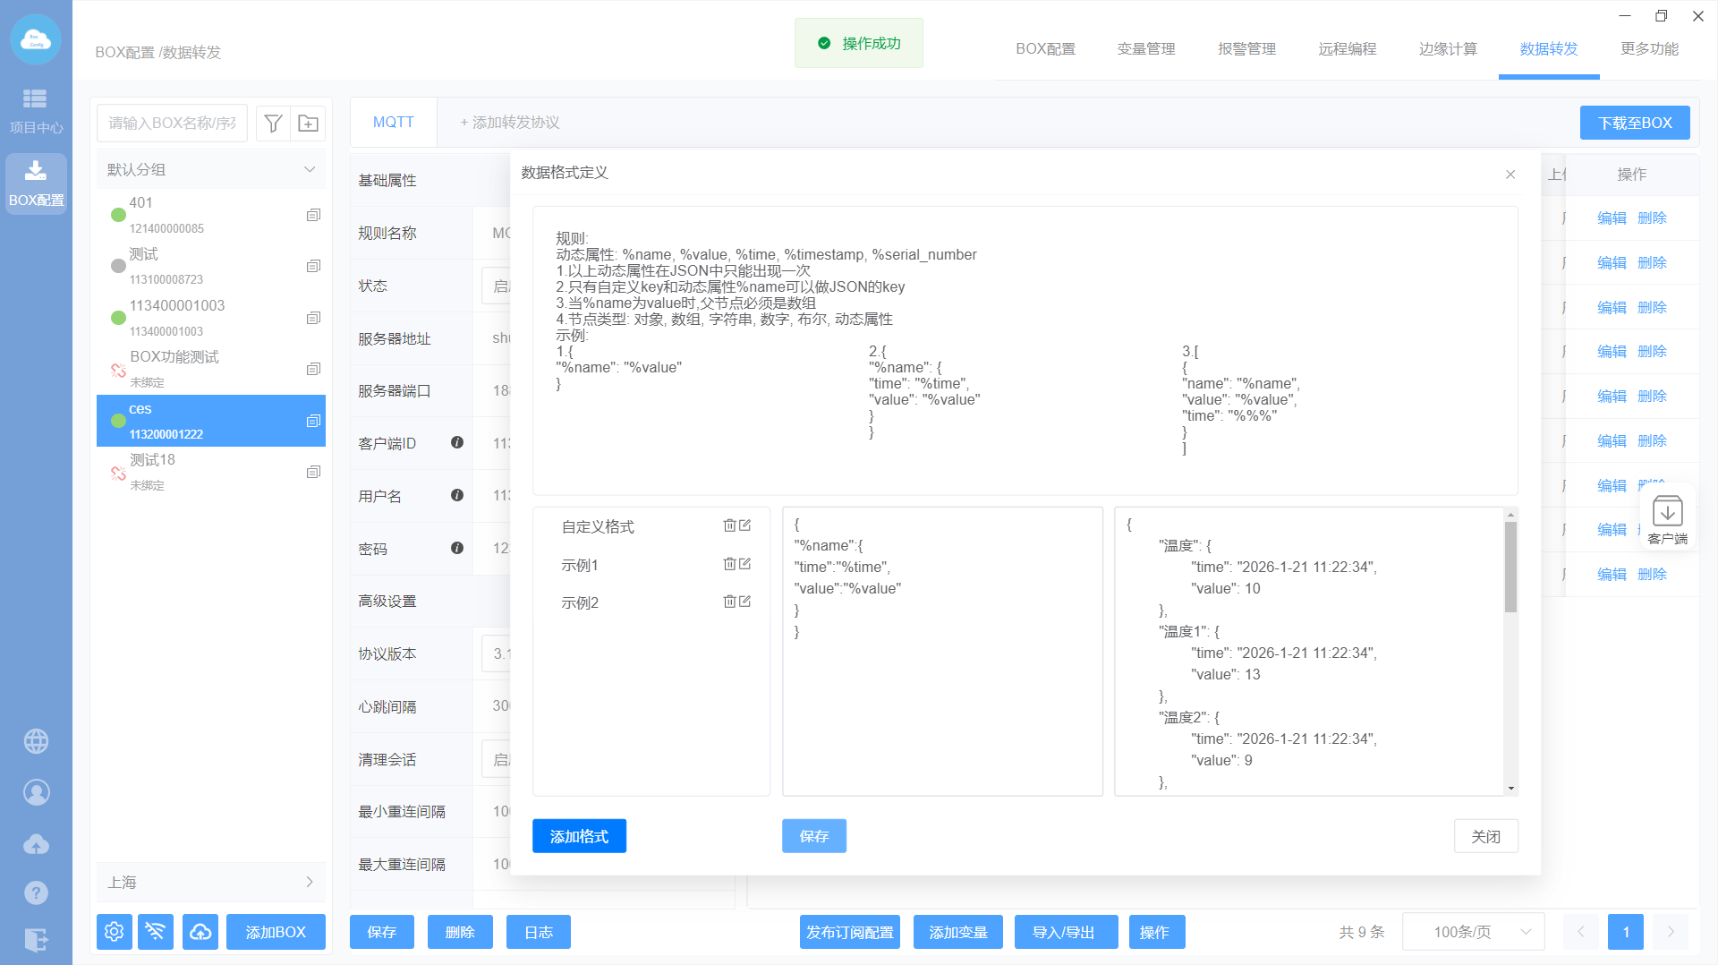This screenshot has width=1718, height=965.
Task: Click the 添加格式 button
Action: point(579,836)
